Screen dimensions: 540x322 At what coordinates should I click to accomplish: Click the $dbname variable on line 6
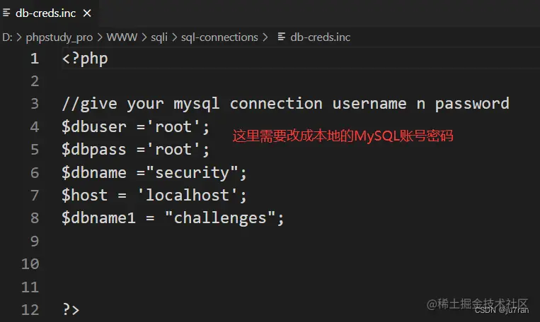click(x=94, y=172)
